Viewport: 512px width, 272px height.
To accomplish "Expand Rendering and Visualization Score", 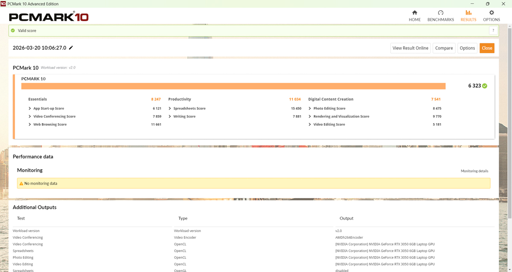I will [x=310, y=116].
